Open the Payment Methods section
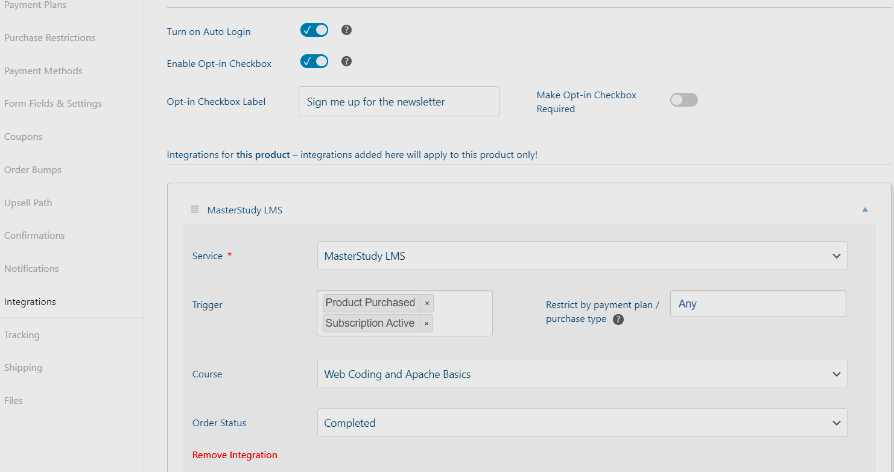Image resolution: width=894 pixels, height=472 pixels. pyautogui.click(x=43, y=71)
